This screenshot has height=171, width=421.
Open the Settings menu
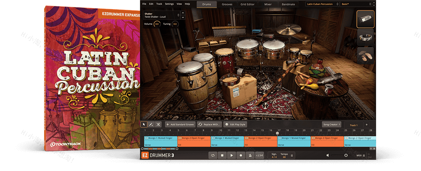169,4
